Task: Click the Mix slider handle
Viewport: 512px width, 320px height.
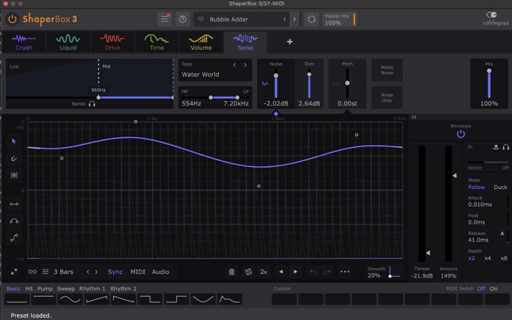Action: pyautogui.click(x=489, y=71)
